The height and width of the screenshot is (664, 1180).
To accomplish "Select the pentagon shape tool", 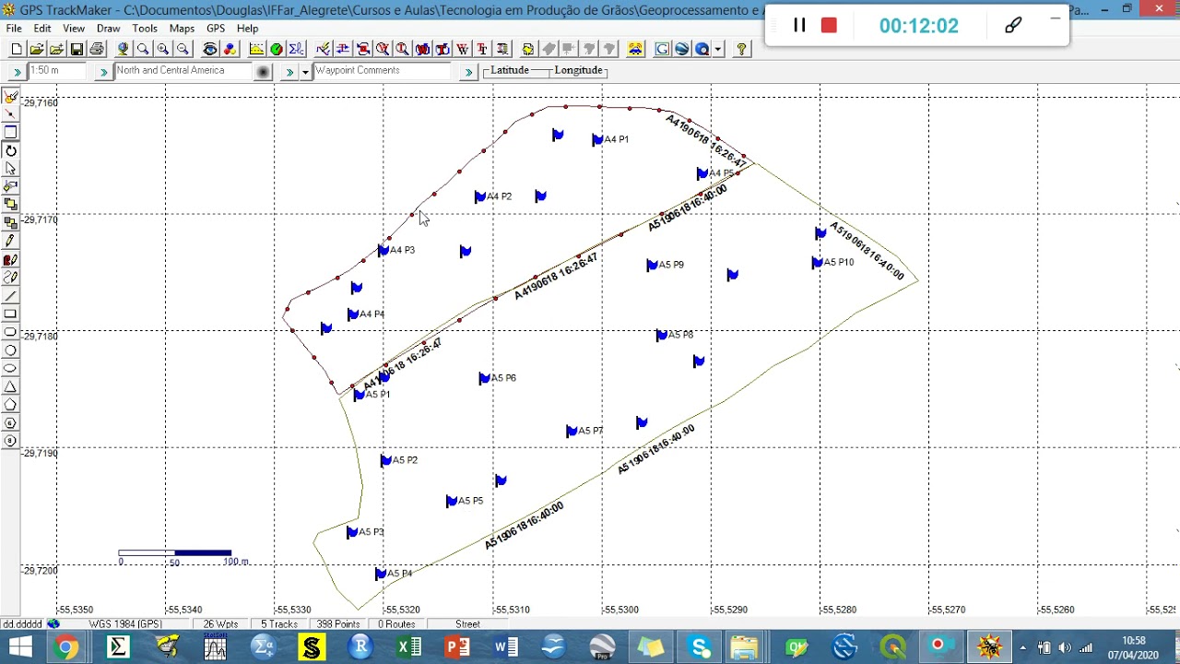I will click(11, 404).
